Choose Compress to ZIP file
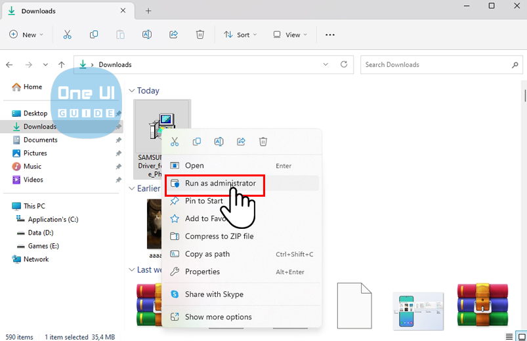This screenshot has width=527, height=341. 219,236
